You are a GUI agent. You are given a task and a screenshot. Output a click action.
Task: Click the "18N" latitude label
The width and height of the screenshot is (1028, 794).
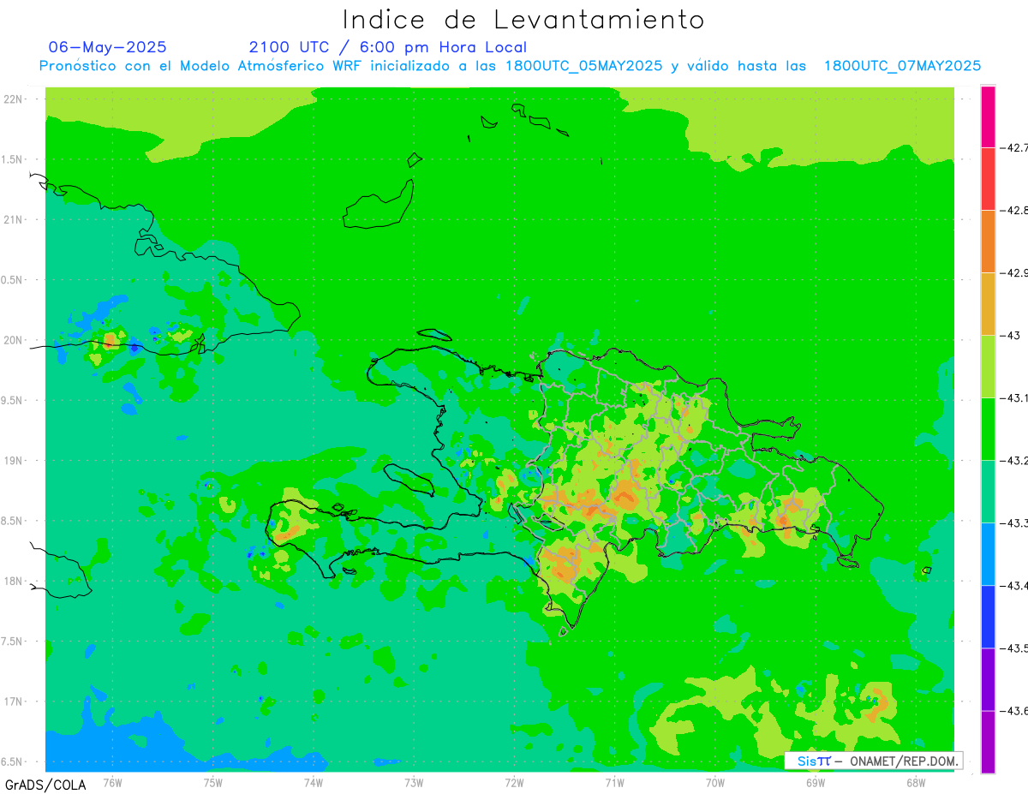(13, 581)
